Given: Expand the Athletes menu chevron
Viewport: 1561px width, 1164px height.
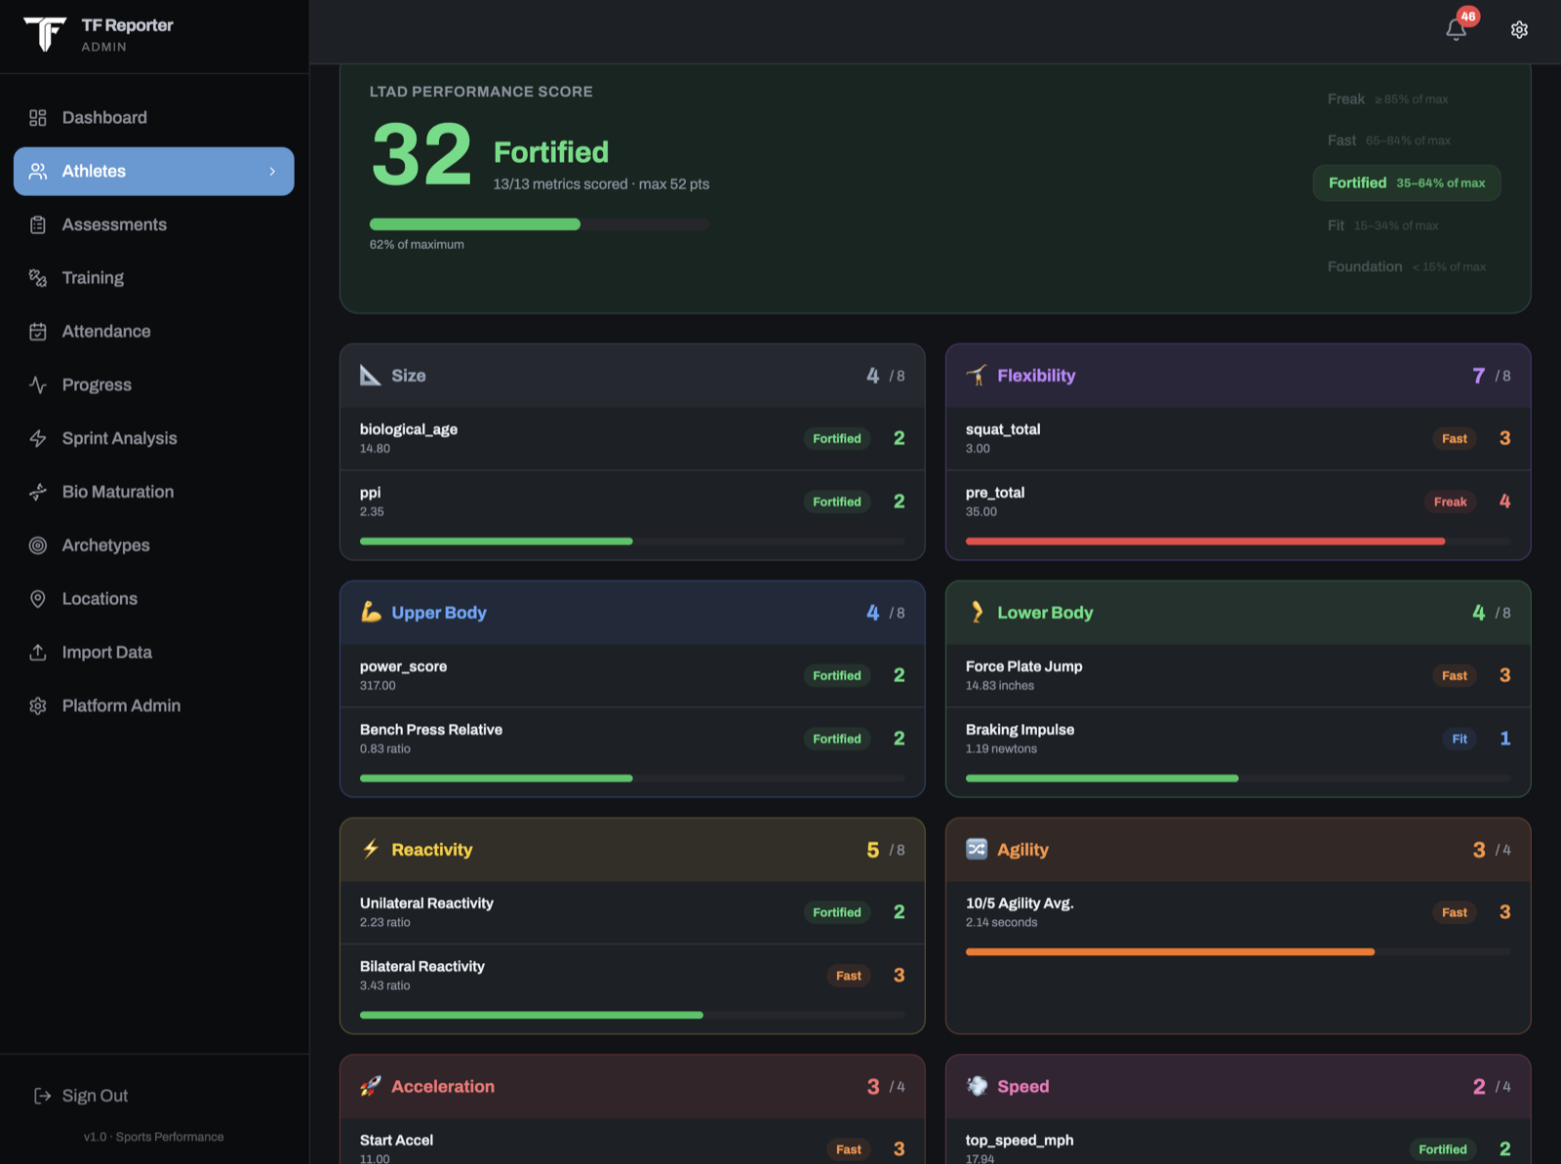Looking at the screenshot, I should coord(272,172).
